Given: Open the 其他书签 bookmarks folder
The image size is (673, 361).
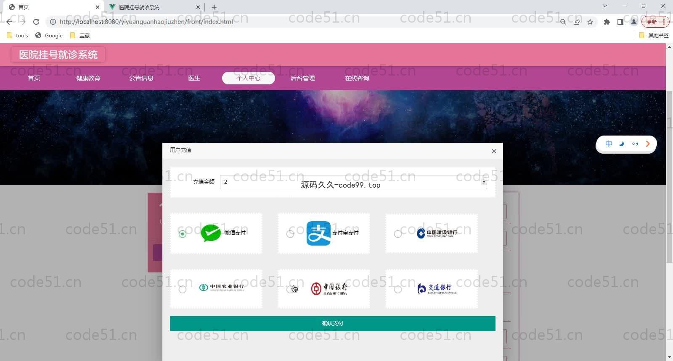Looking at the screenshot, I should pyautogui.click(x=654, y=36).
